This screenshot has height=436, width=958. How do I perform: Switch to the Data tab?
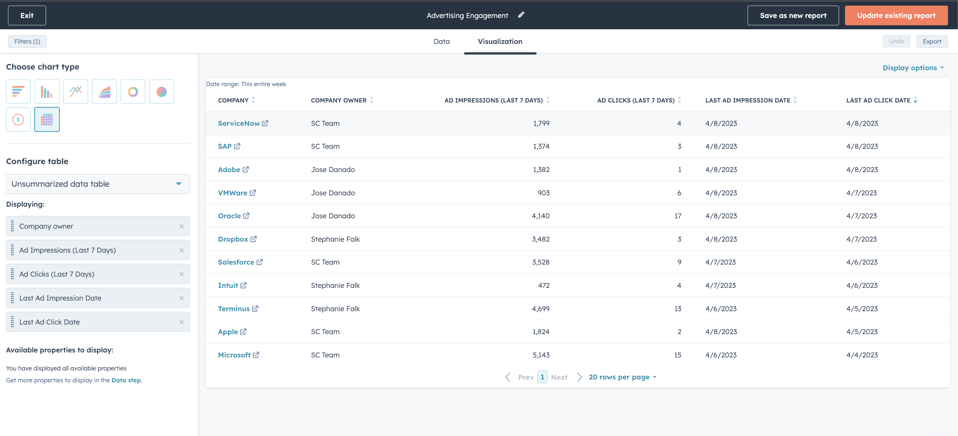click(441, 41)
